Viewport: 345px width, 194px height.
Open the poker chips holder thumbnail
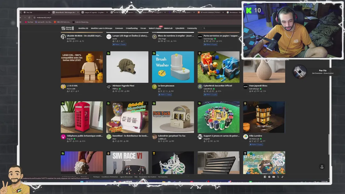(x=218, y=117)
